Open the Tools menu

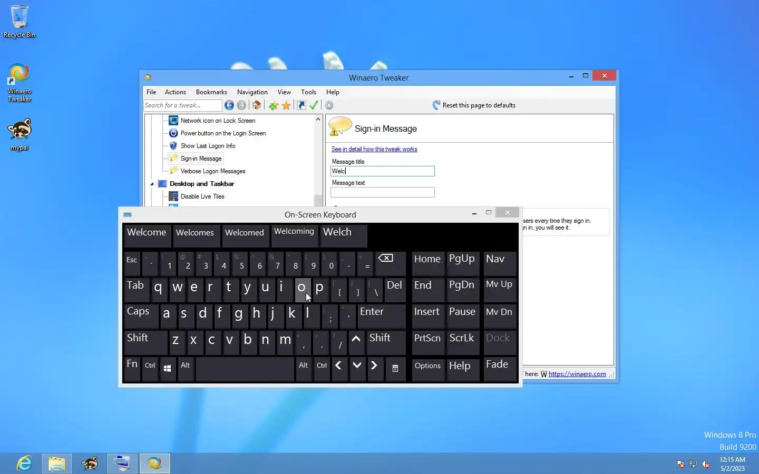pyautogui.click(x=309, y=92)
